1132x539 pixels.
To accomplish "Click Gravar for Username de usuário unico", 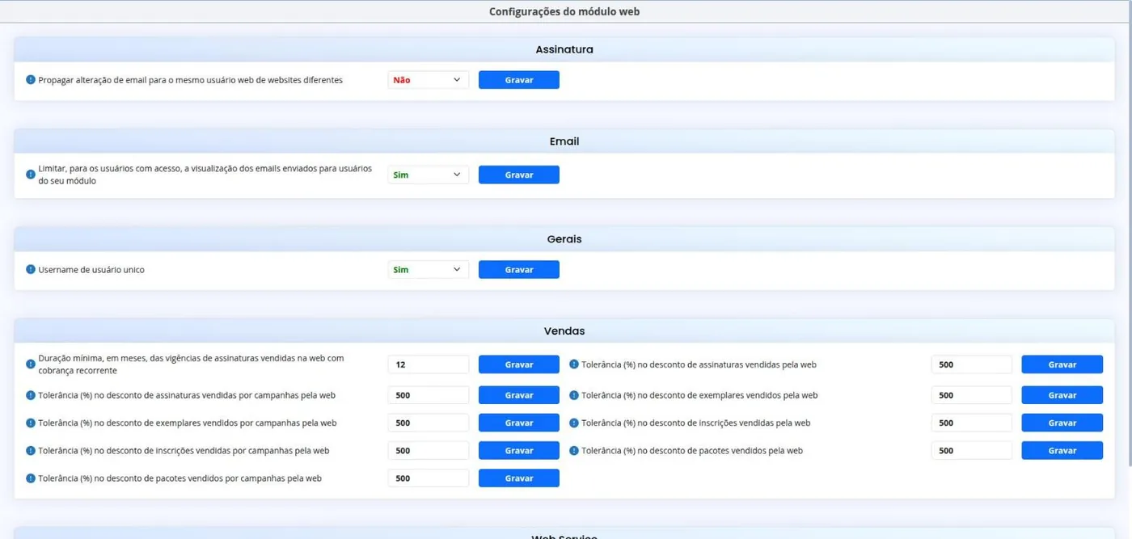I will pyautogui.click(x=519, y=269).
